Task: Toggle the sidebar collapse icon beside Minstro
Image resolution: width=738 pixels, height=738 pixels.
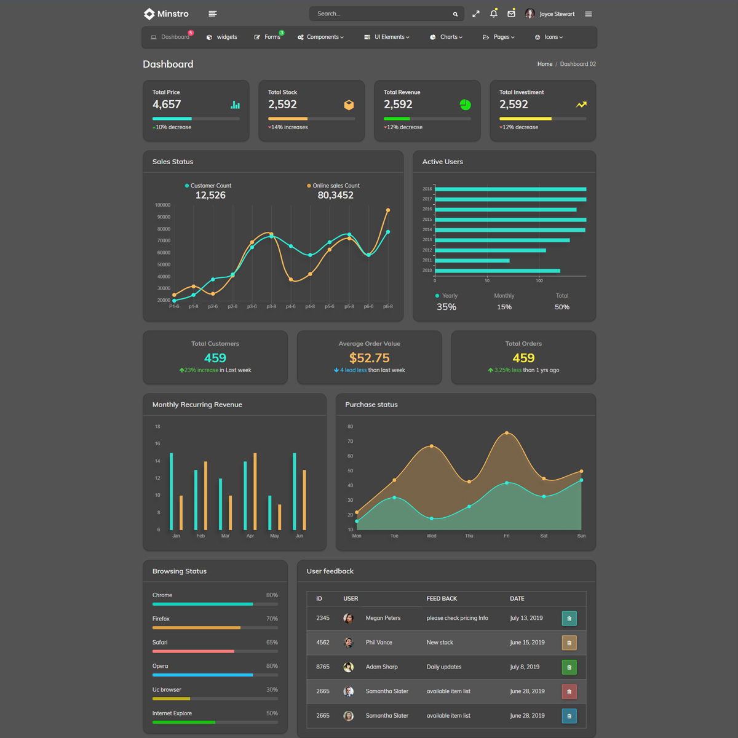Action: point(212,14)
